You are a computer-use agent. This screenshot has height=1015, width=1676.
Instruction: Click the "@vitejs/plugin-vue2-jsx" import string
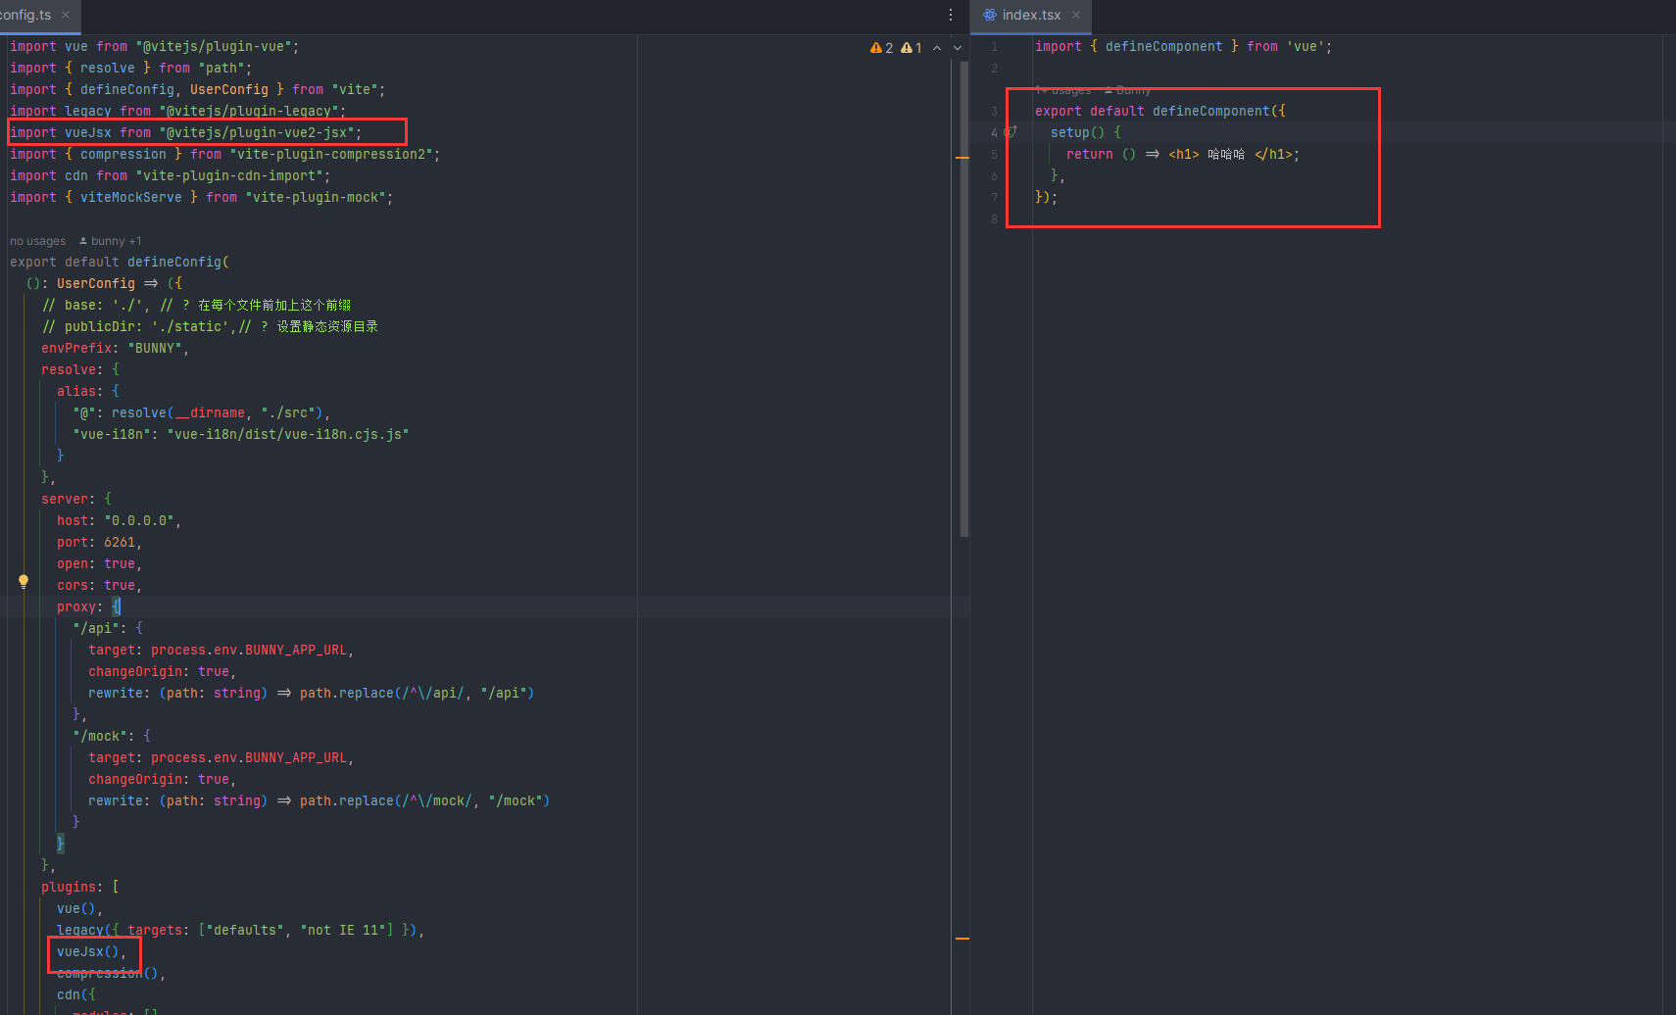click(x=257, y=133)
